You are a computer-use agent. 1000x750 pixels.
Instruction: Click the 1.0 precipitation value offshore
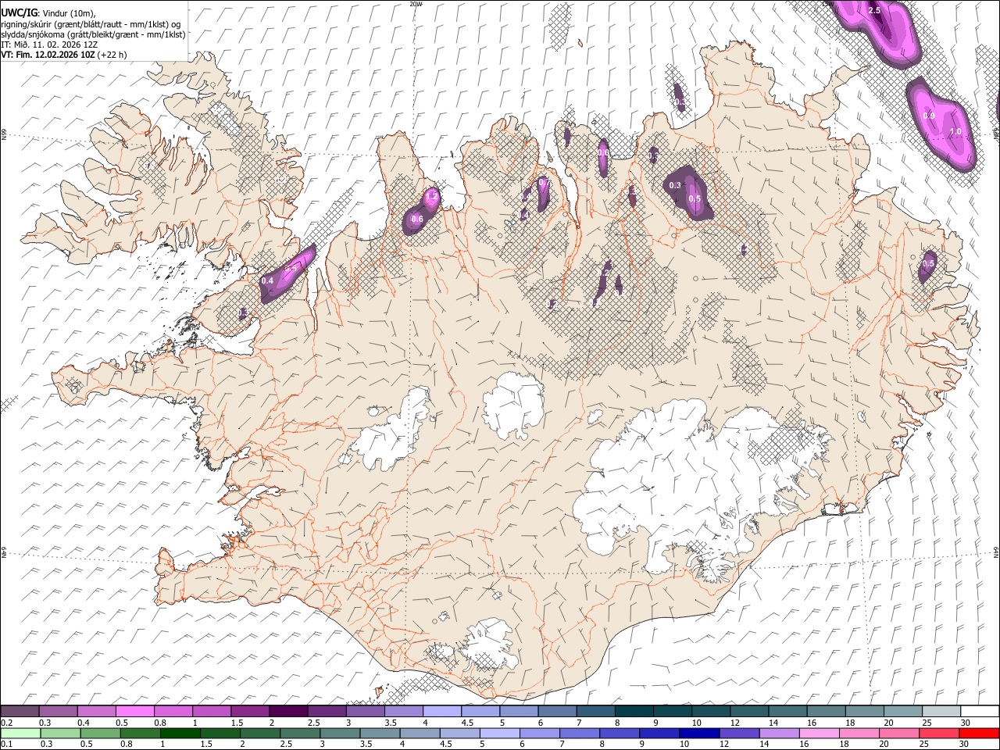click(x=955, y=132)
